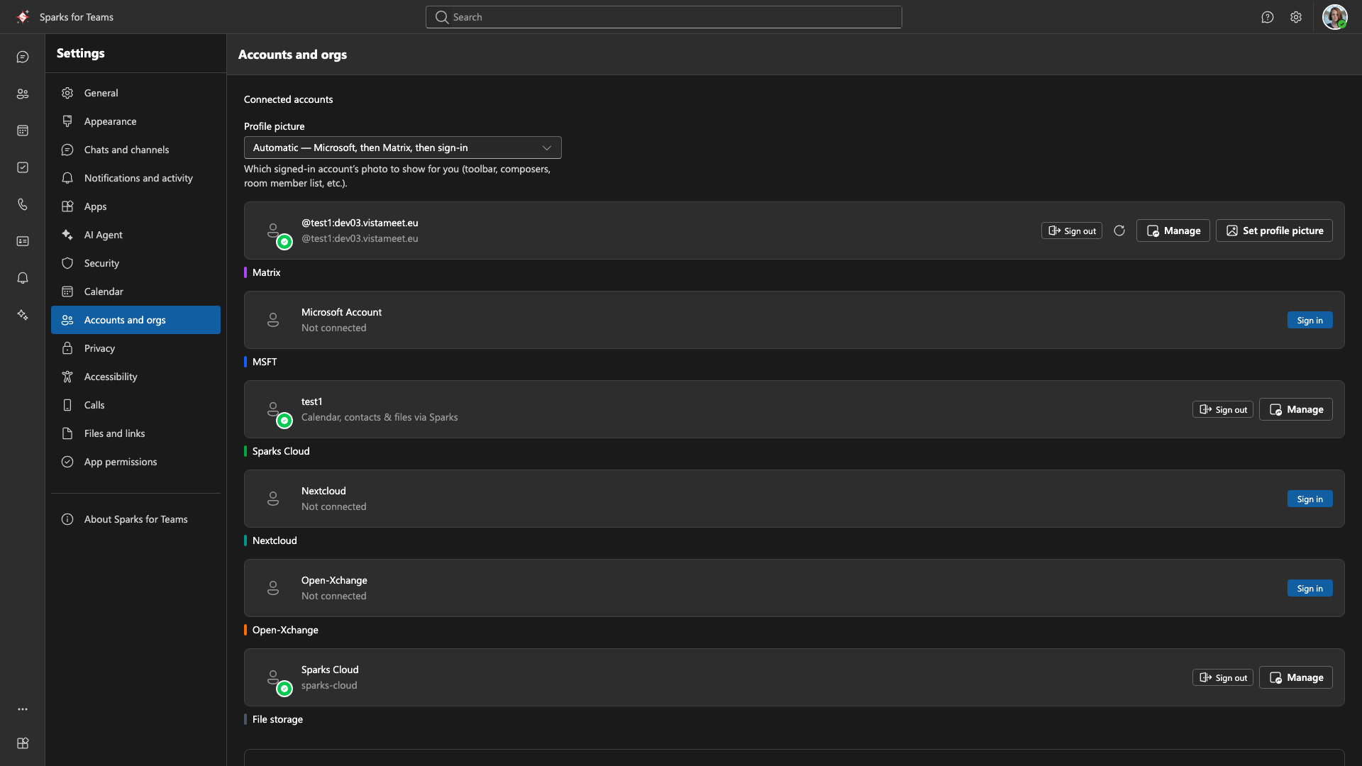Open App permissions settings
The image size is (1362, 766).
135,462
